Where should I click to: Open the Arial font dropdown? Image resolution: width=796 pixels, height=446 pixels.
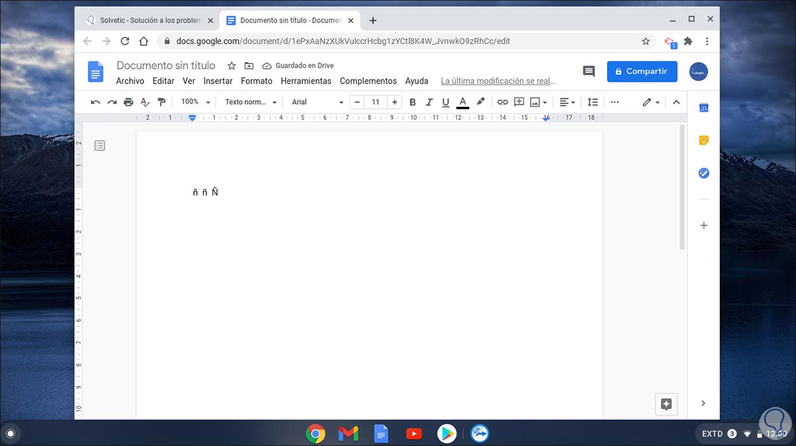pos(318,102)
